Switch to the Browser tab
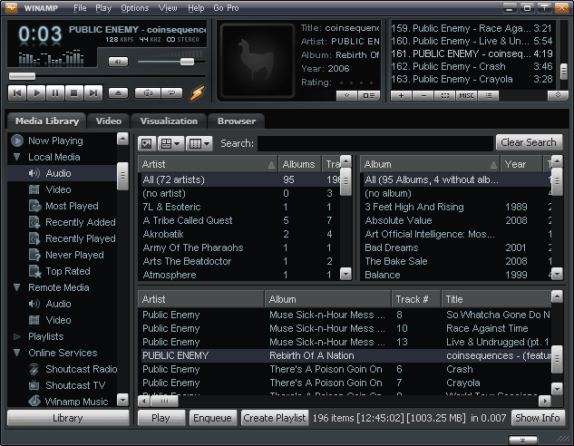The height and width of the screenshot is (446, 574). [x=237, y=121]
